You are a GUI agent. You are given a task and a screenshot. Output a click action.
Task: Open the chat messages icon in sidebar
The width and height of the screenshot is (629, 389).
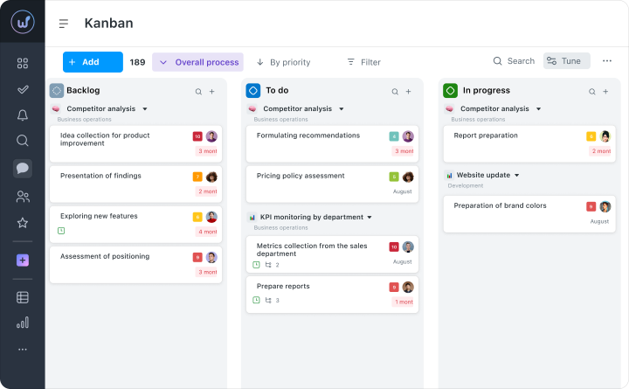(x=23, y=169)
